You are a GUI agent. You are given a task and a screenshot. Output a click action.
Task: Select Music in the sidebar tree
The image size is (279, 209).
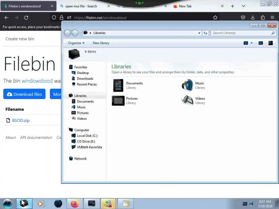click(81, 107)
